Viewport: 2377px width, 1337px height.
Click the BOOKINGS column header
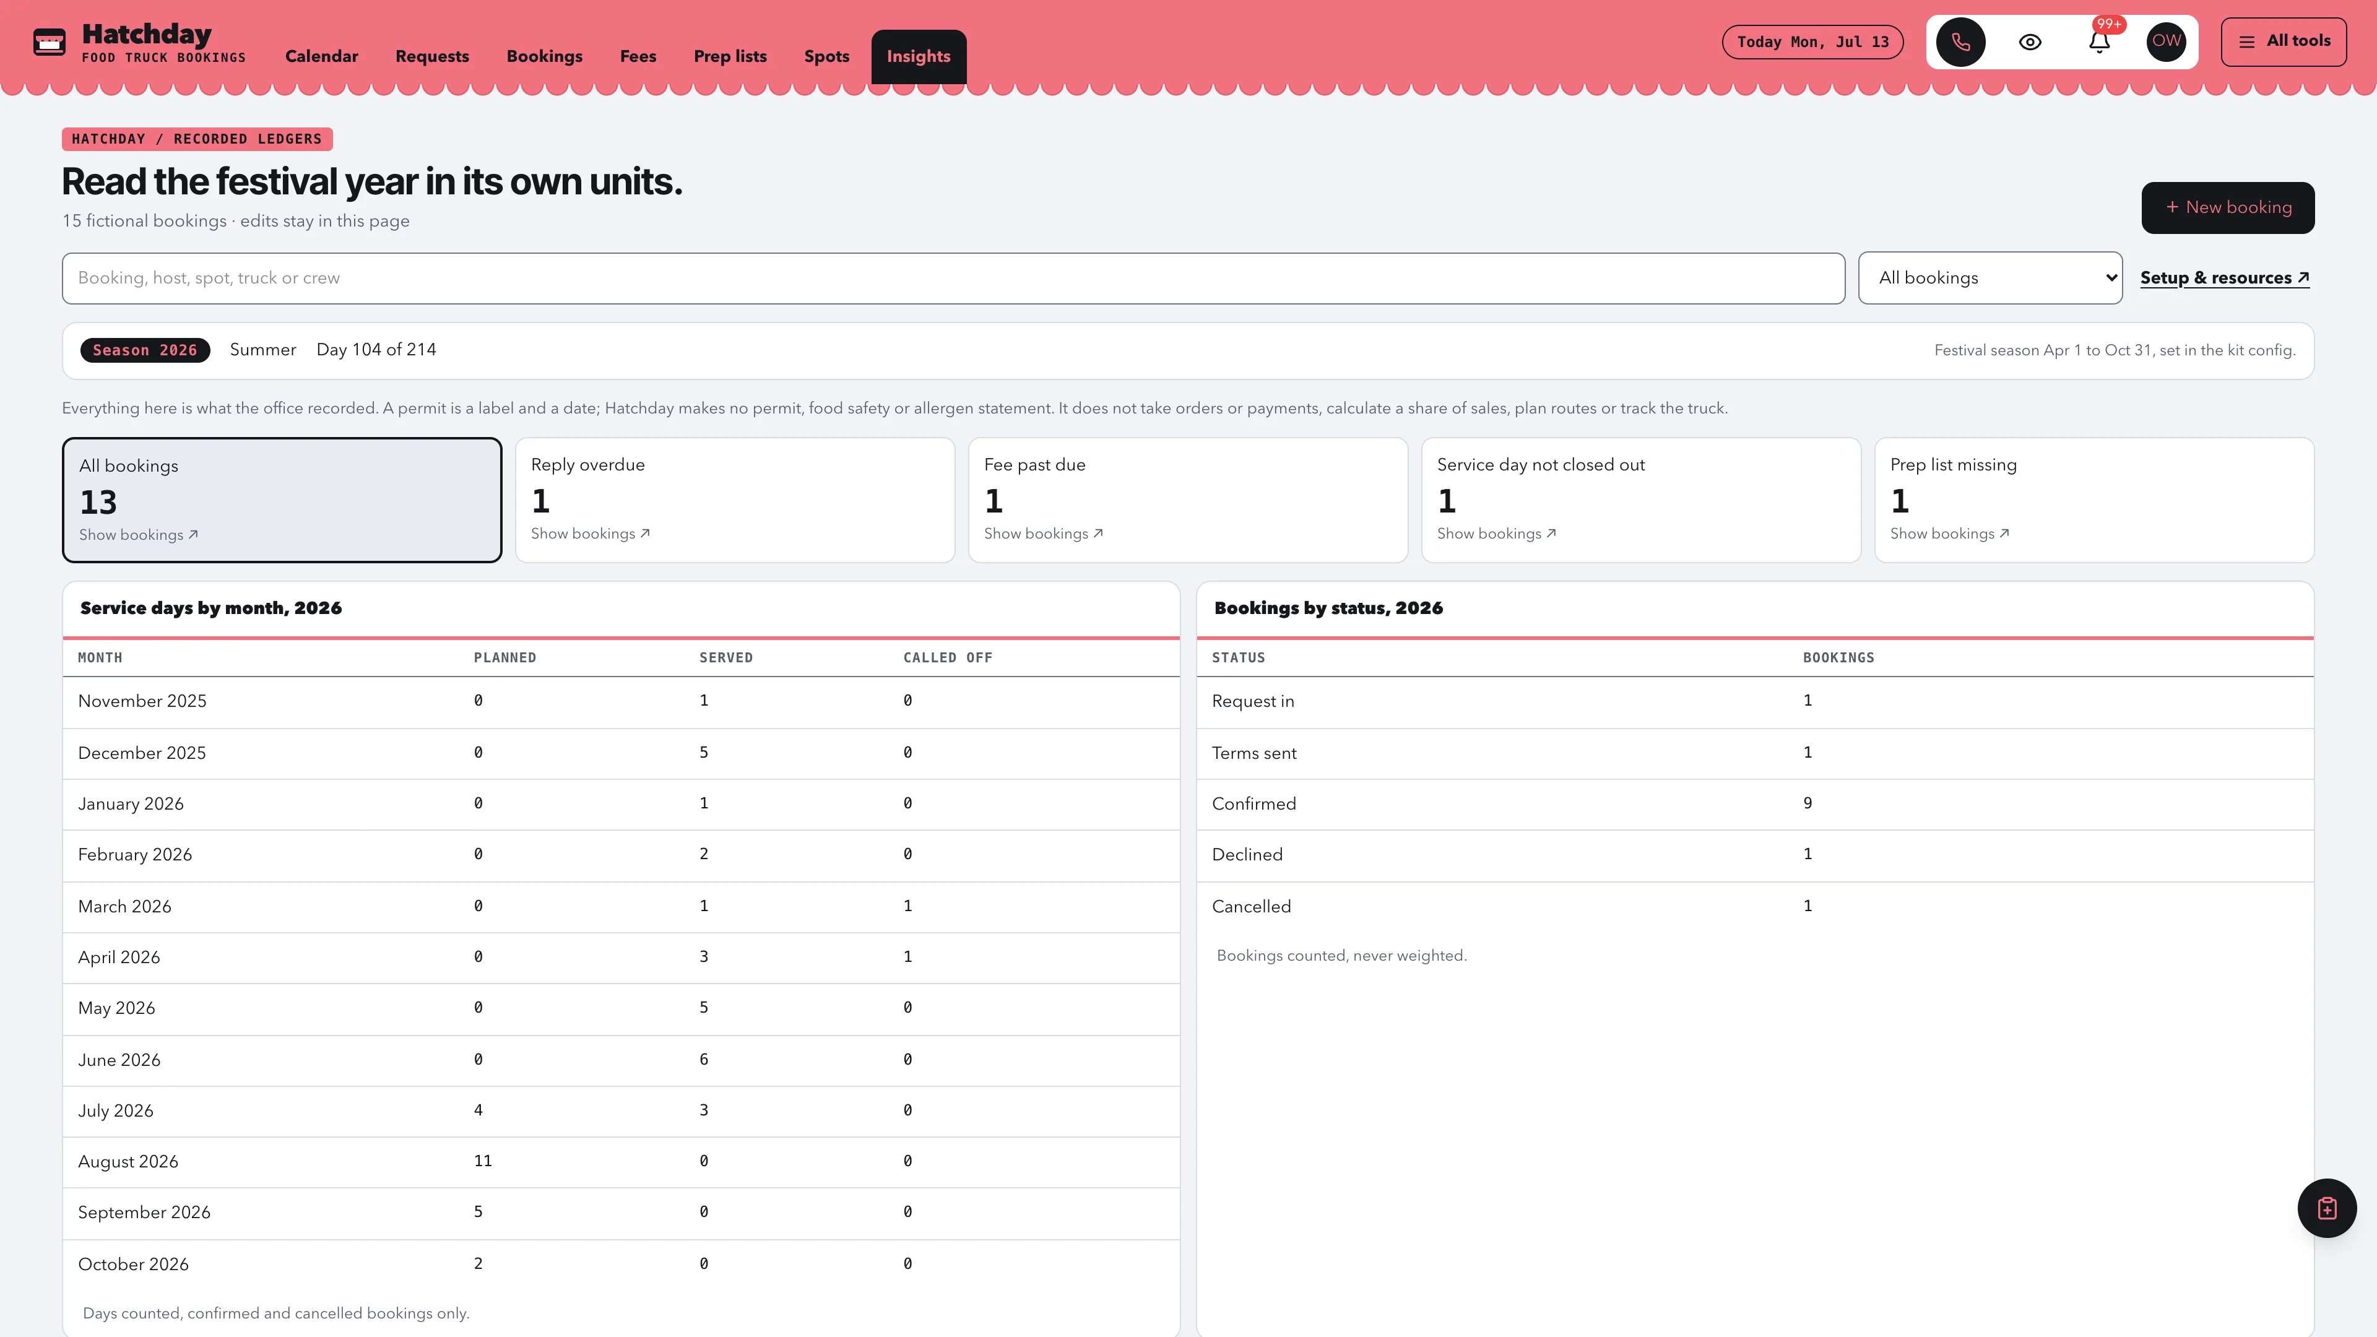[1838, 658]
